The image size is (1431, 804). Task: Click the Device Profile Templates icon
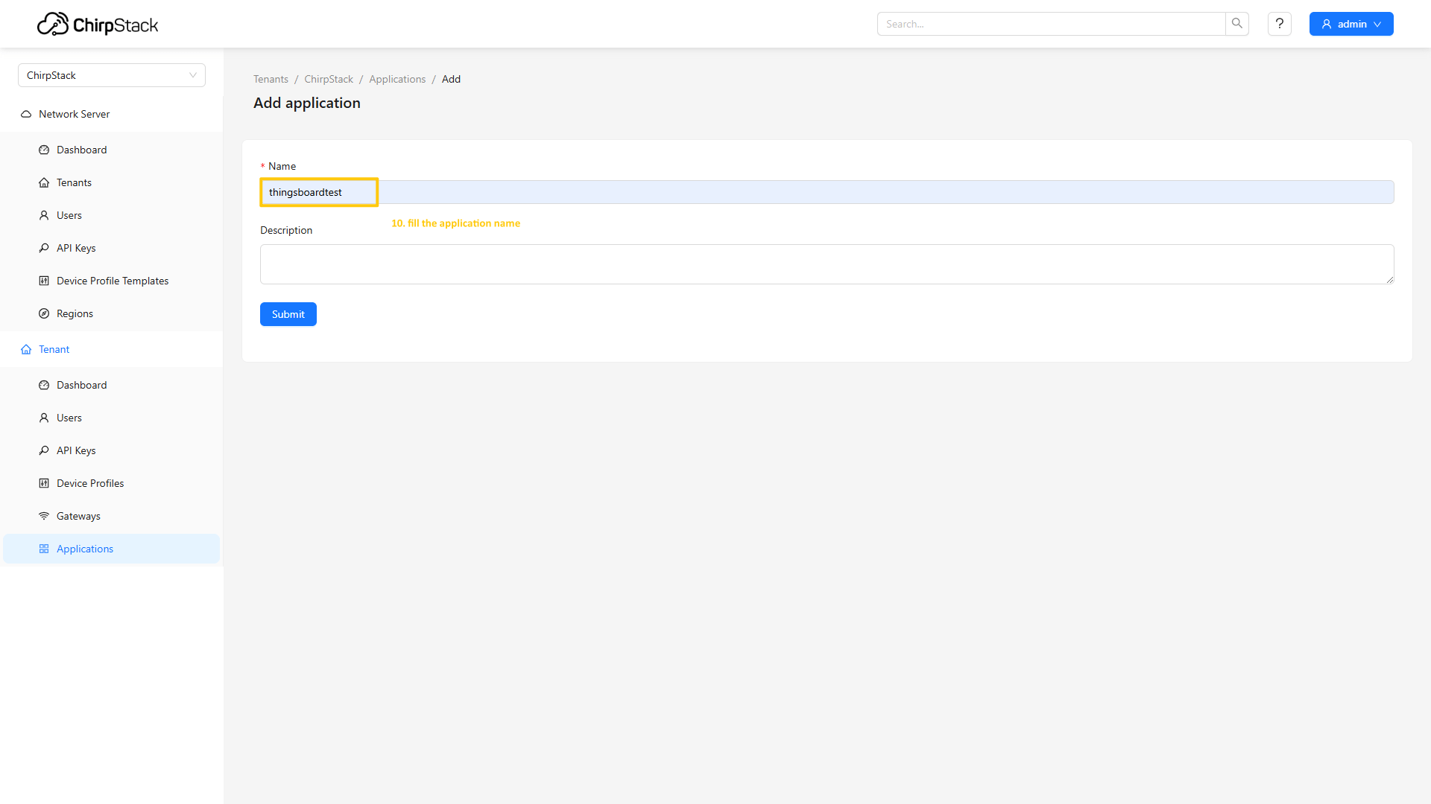(44, 281)
